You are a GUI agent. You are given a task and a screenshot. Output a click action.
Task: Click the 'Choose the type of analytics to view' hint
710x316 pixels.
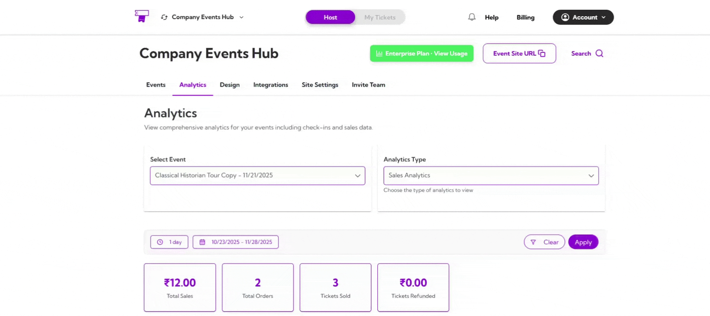coord(428,190)
